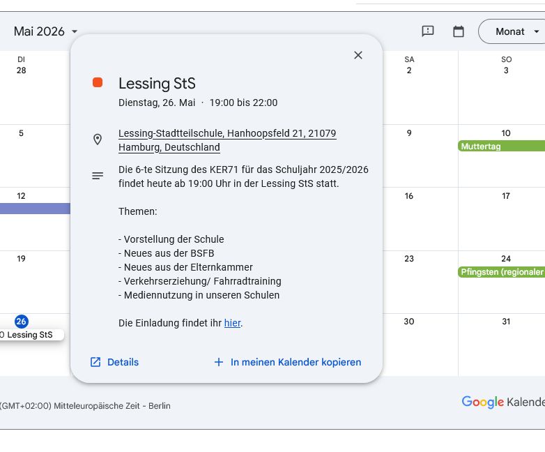The image size is (545, 452).
Task: Click the plus icon for copying event
Action: [x=219, y=362]
